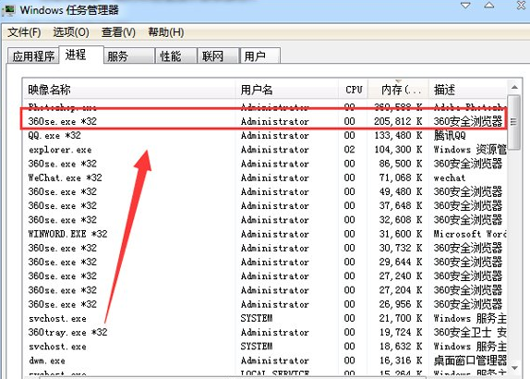Click the 360安全卫士 description cell
Image resolution: width=530 pixels, height=379 pixels.
[x=470, y=332]
